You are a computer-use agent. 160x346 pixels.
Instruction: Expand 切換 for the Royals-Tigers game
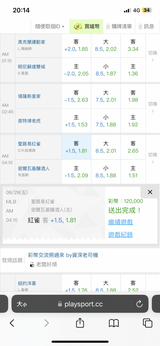point(153,107)
